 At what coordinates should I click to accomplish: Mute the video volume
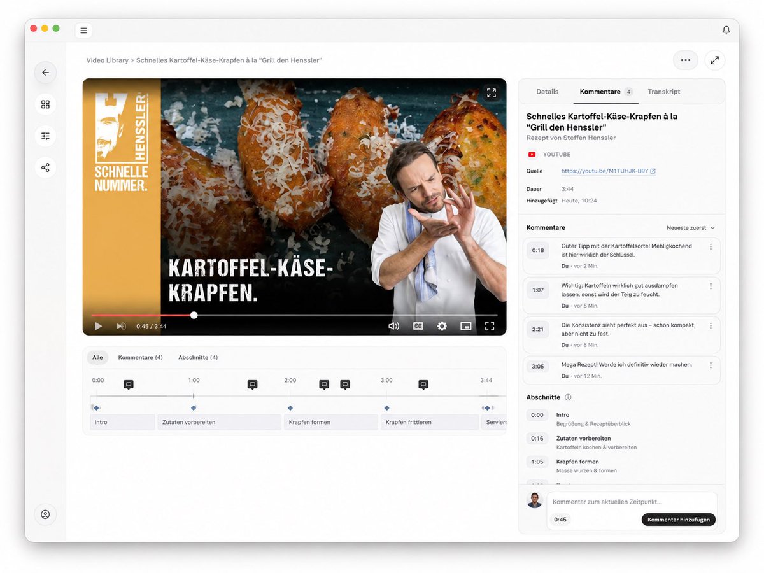(x=394, y=326)
